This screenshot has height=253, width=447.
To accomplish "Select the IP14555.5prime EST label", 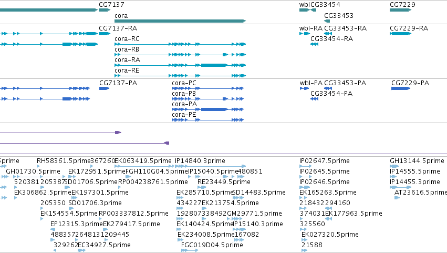I will (x=415, y=171).
